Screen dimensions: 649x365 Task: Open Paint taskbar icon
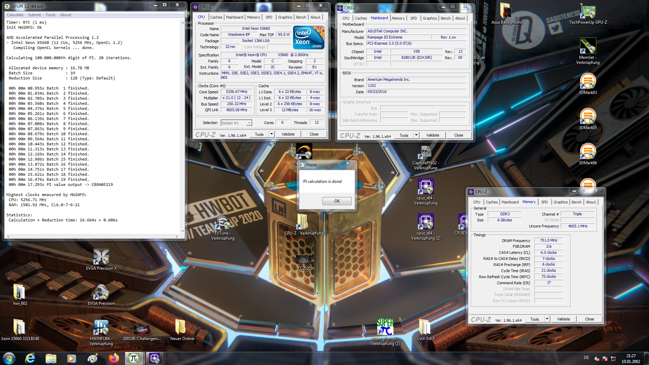92,358
